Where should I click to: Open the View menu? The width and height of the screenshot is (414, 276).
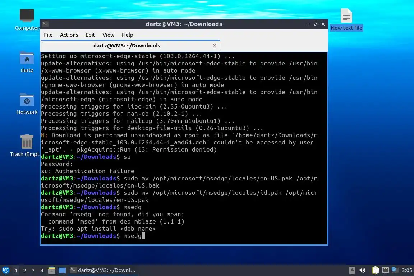tap(108, 35)
